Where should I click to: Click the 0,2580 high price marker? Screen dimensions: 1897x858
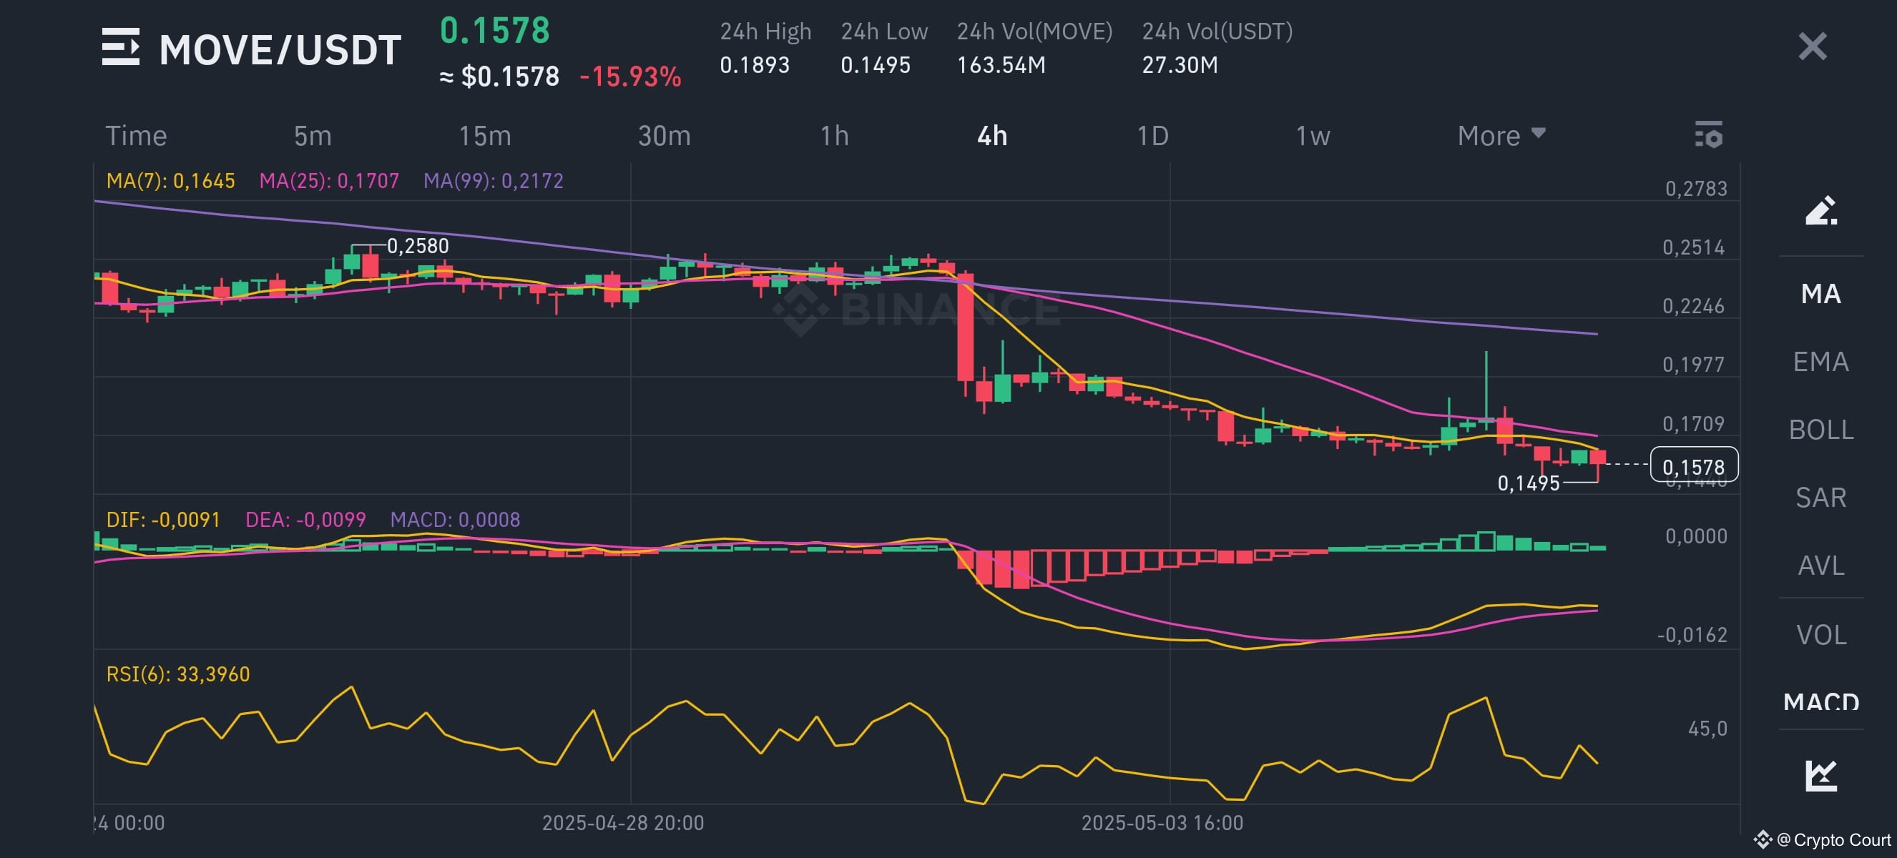click(x=418, y=246)
